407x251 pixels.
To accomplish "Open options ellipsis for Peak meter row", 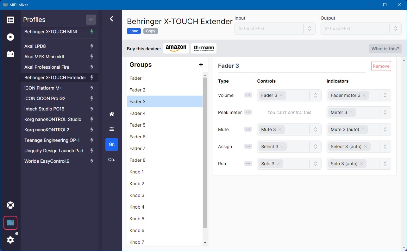I will coord(248,112).
